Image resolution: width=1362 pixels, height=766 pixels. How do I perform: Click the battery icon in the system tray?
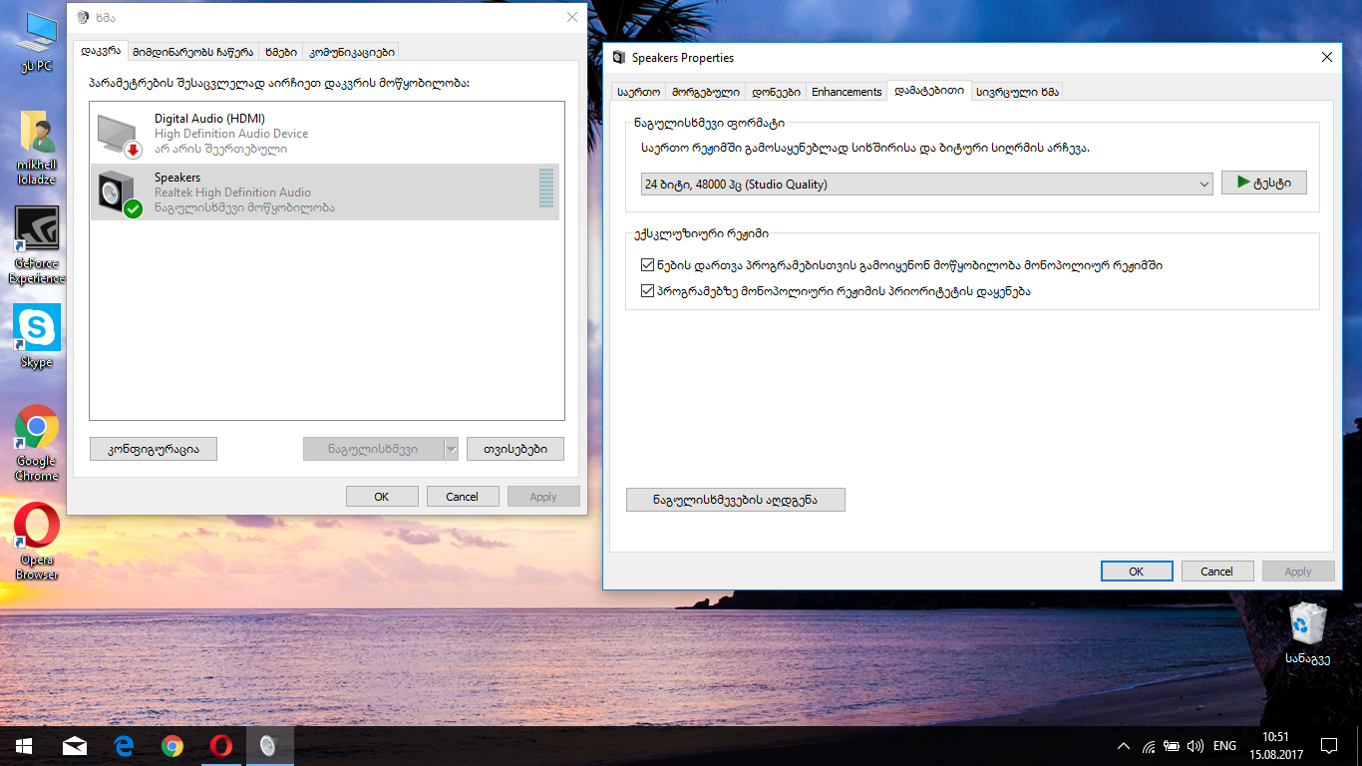point(1172,746)
